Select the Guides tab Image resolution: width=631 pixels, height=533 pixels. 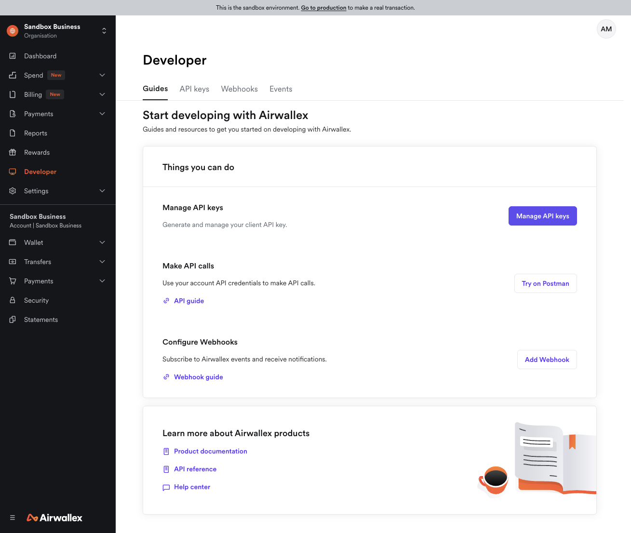pyautogui.click(x=155, y=89)
